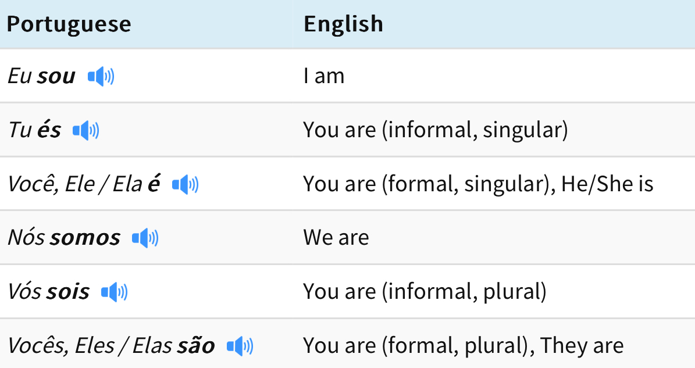The height and width of the screenshot is (368, 695).
Task: Click 'You are (informal, plural)' text
Action: click(425, 292)
